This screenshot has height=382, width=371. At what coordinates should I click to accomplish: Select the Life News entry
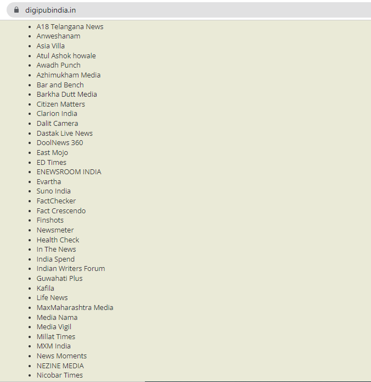click(x=52, y=298)
